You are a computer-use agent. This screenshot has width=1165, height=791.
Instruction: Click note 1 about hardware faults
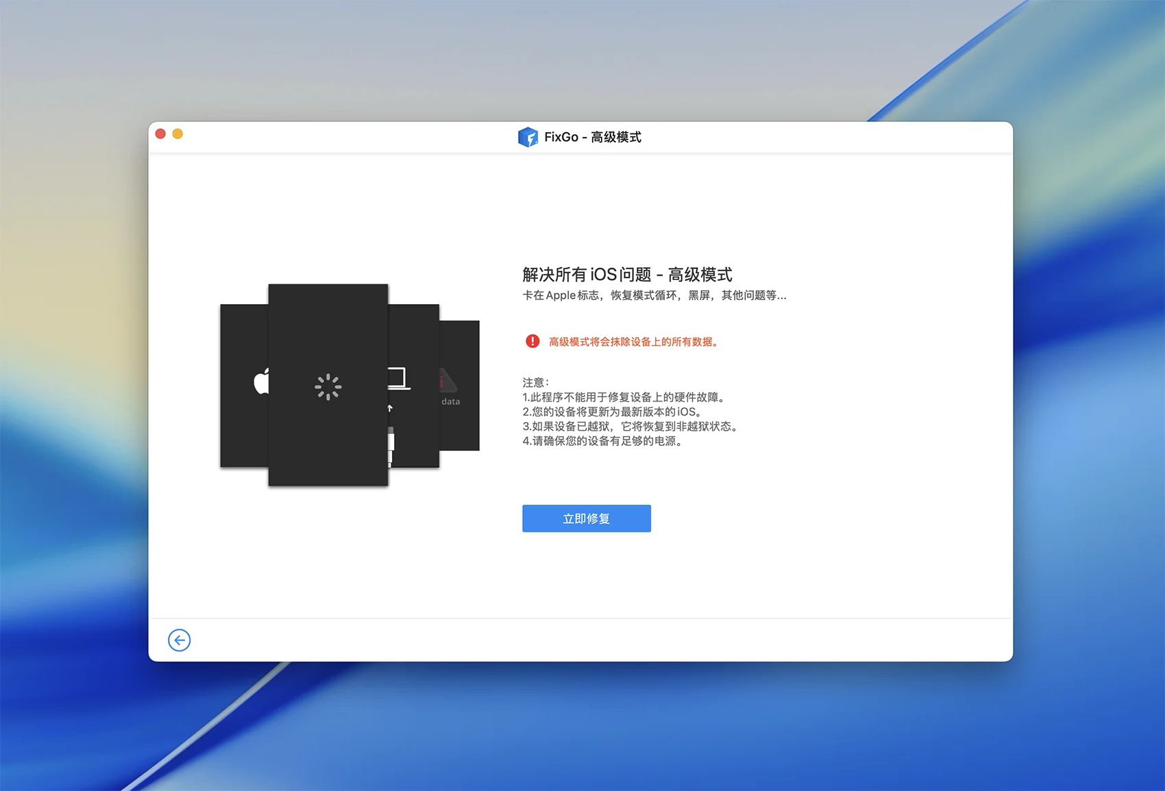(624, 397)
